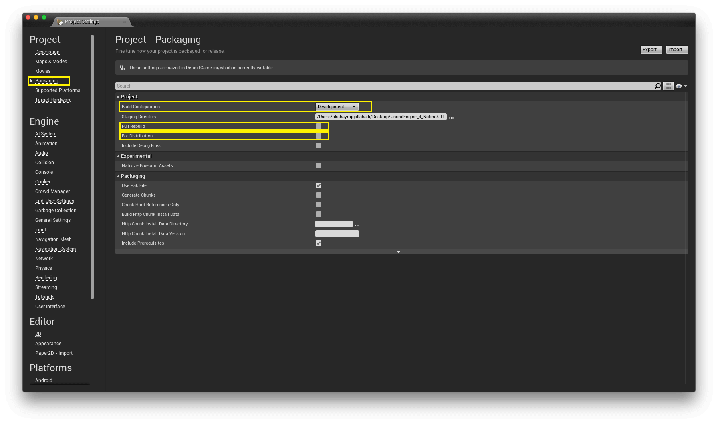
Task: Click the Http Chunk Install Data Directory ellipsis
Action: (x=357, y=224)
